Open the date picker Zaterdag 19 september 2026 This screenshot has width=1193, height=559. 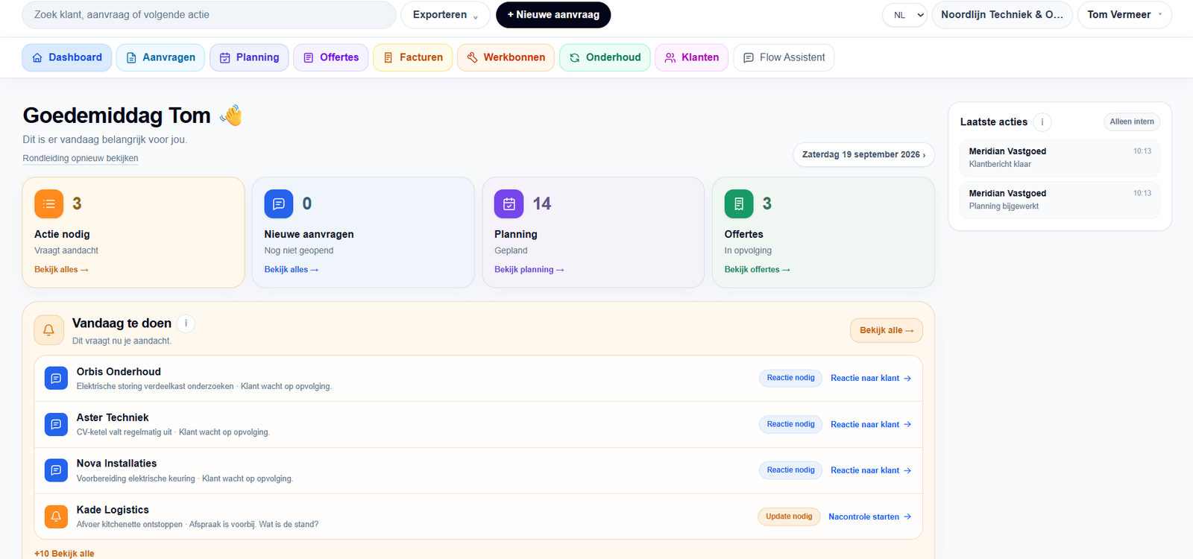point(863,155)
